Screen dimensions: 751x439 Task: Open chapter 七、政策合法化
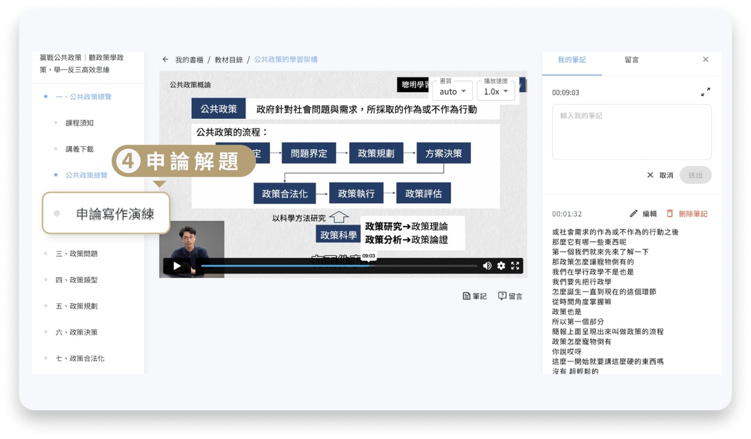[x=80, y=359]
